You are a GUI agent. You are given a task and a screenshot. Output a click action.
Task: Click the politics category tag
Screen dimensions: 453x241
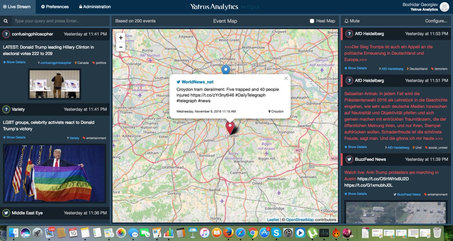point(99,63)
